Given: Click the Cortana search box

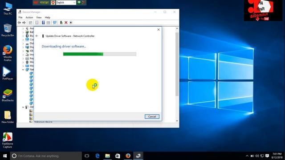Looking at the screenshot, I should point(46,156).
